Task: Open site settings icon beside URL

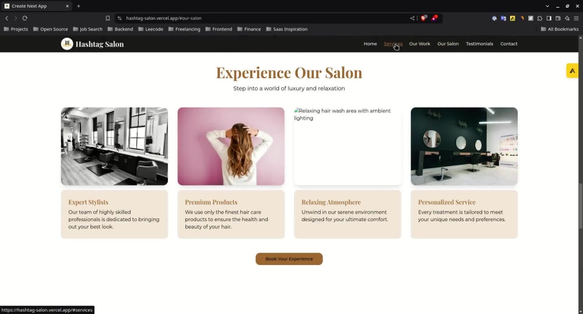Action: point(120,18)
